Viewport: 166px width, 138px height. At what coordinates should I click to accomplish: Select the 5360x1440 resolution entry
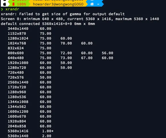pyautogui.click(x=18, y=136)
